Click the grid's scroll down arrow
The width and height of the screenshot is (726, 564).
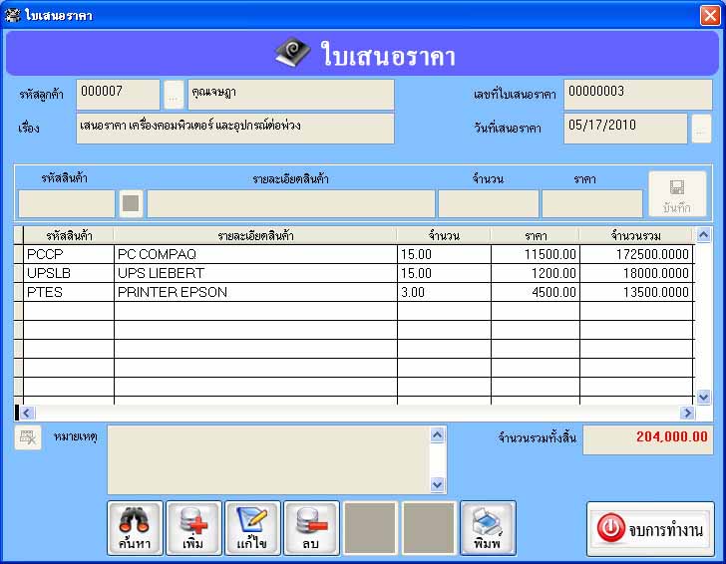coord(703,397)
